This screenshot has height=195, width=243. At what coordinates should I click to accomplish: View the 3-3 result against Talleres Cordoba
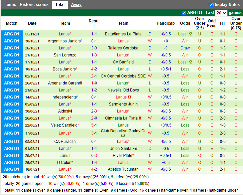click(94, 48)
